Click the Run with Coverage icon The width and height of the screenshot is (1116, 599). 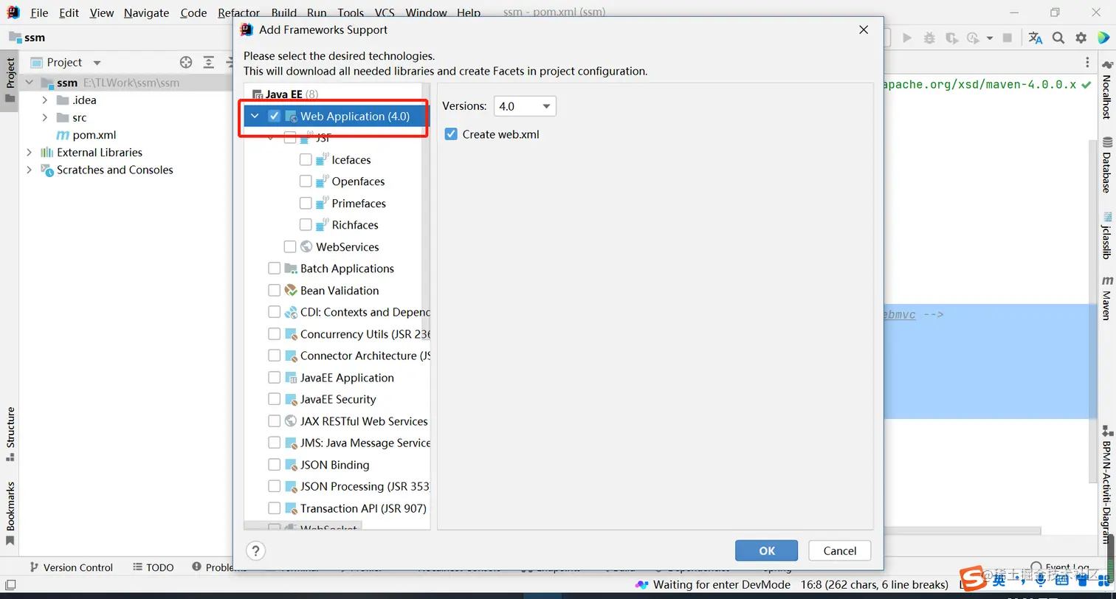click(x=951, y=38)
